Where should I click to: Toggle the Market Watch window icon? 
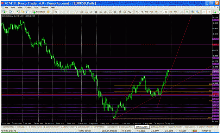(x=18, y=12)
